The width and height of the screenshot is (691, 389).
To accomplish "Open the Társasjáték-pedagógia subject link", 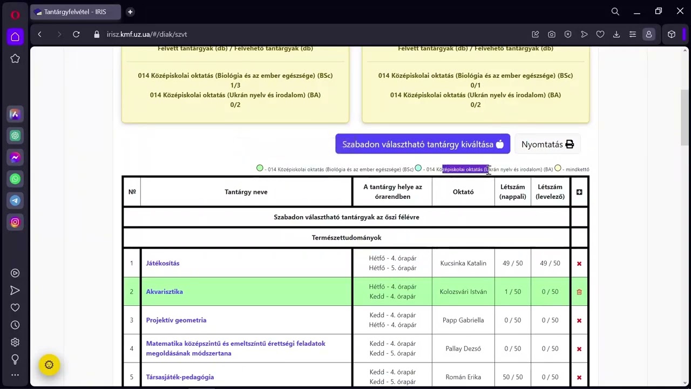I will coord(180,377).
